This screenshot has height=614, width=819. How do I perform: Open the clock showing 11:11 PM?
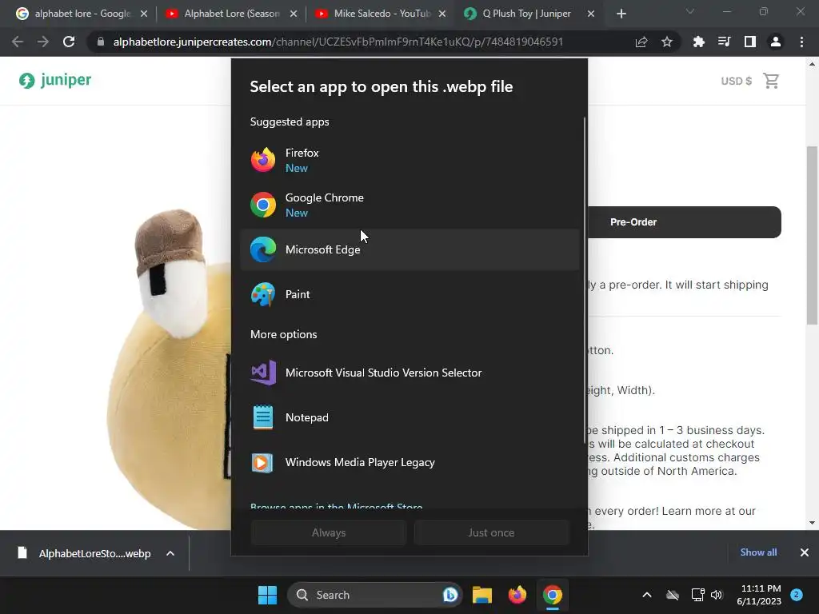(x=759, y=595)
